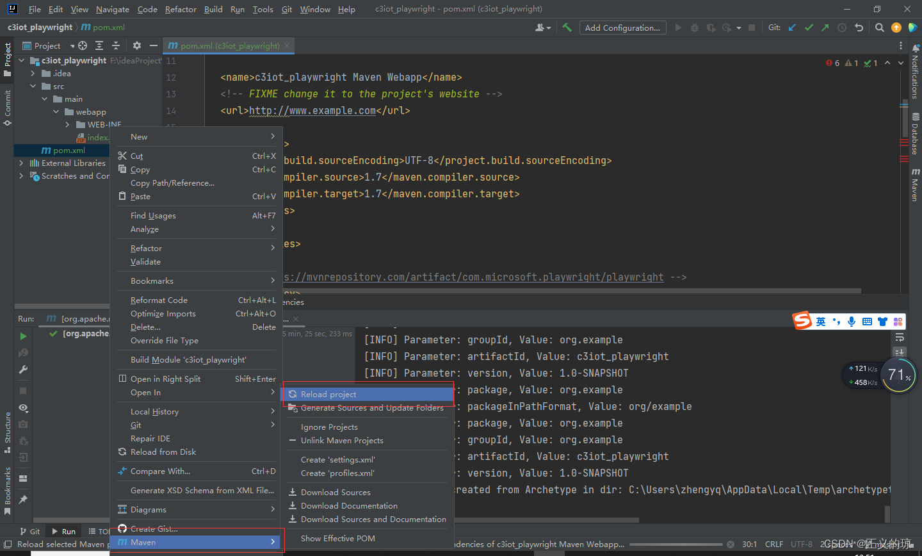Toggle Sogou microphone voice input

coord(852,322)
